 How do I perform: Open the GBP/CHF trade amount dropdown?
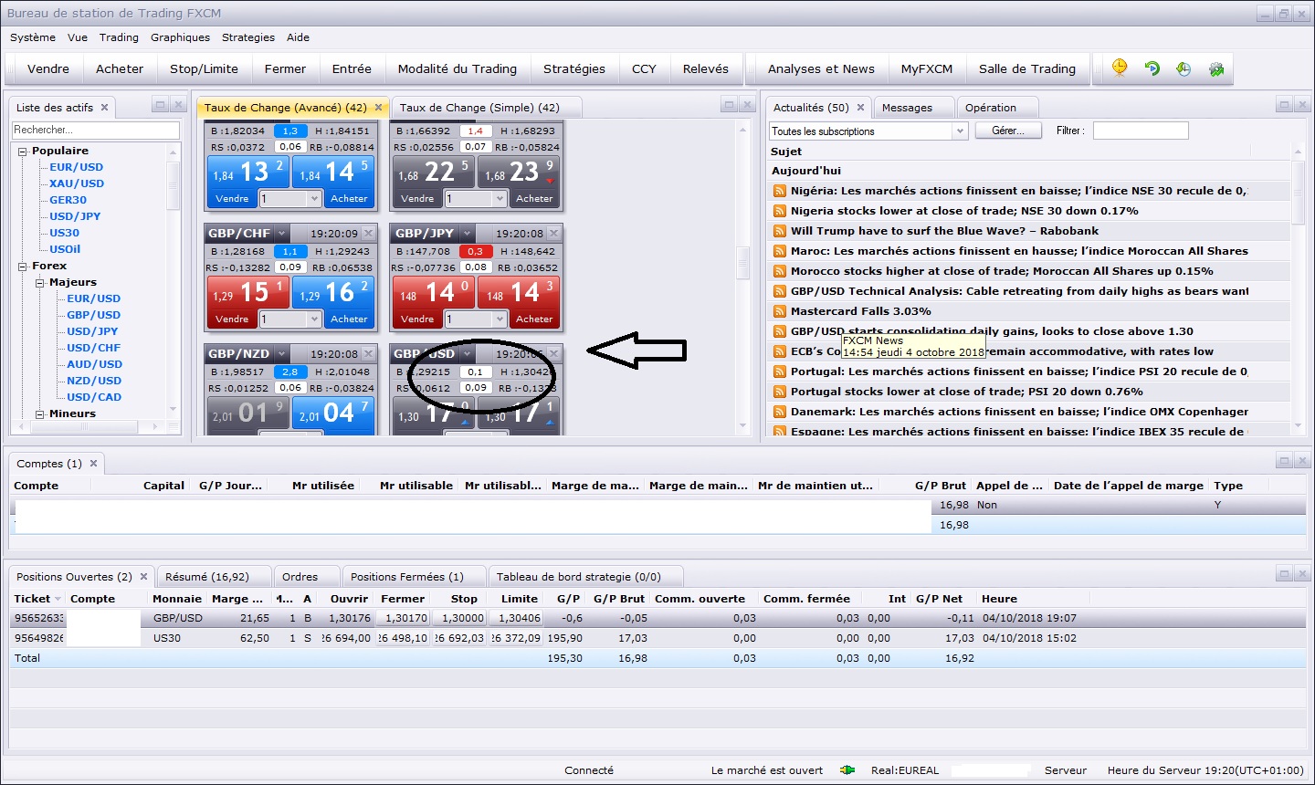[x=314, y=319]
